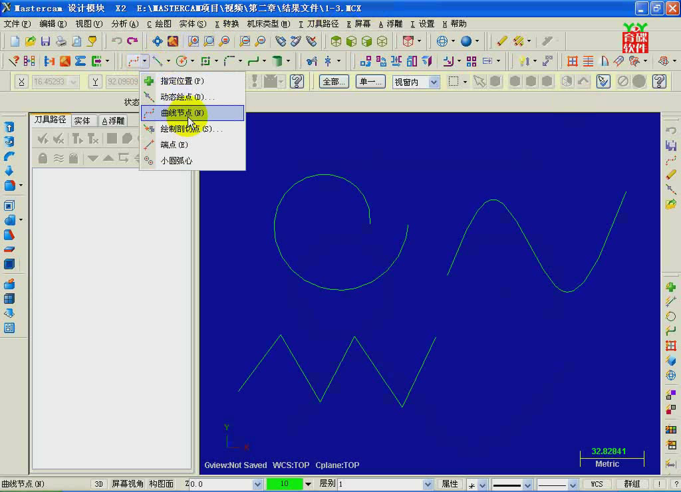Select 指定位置 (P) menu item
This screenshot has height=492, width=681.
pos(192,81)
